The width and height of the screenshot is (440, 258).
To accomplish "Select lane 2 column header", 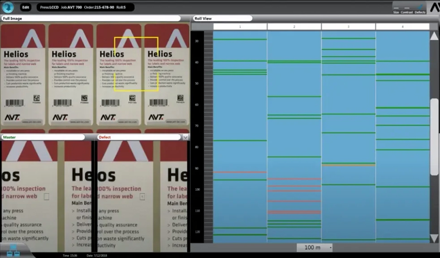I will coord(294,27).
